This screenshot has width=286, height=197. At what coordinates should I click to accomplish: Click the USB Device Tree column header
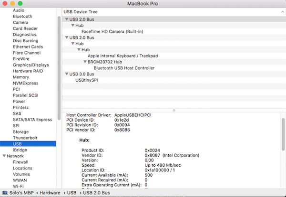tap(174, 12)
